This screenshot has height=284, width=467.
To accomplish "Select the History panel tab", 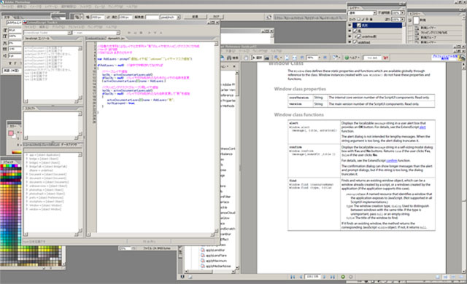I will pos(414,14).
